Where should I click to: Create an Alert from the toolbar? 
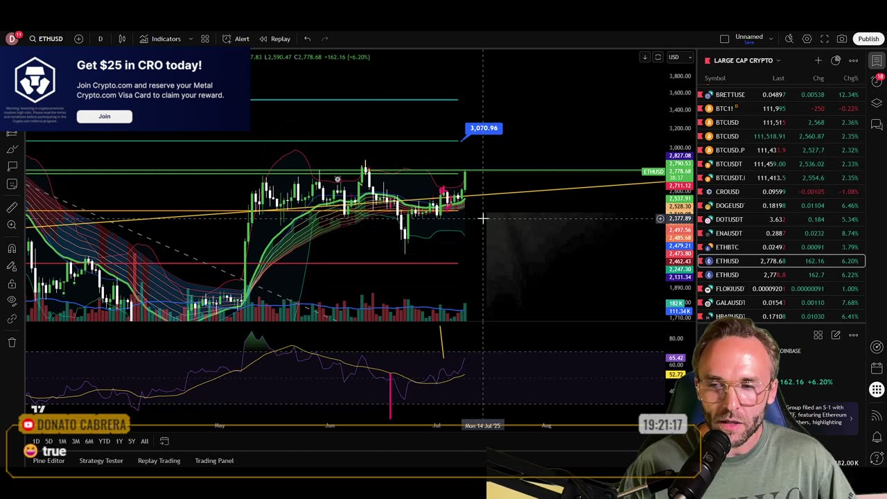(236, 39)
